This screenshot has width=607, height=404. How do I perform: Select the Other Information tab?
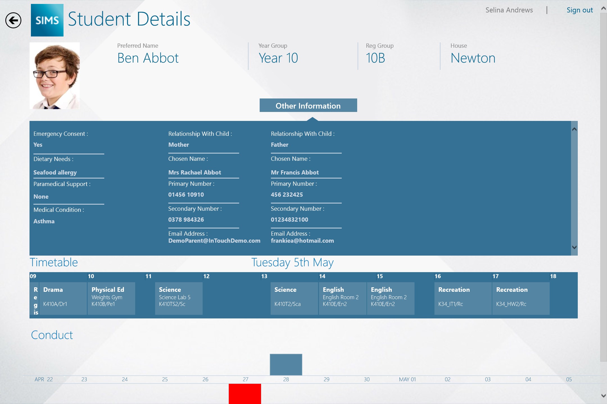point(308,105)
